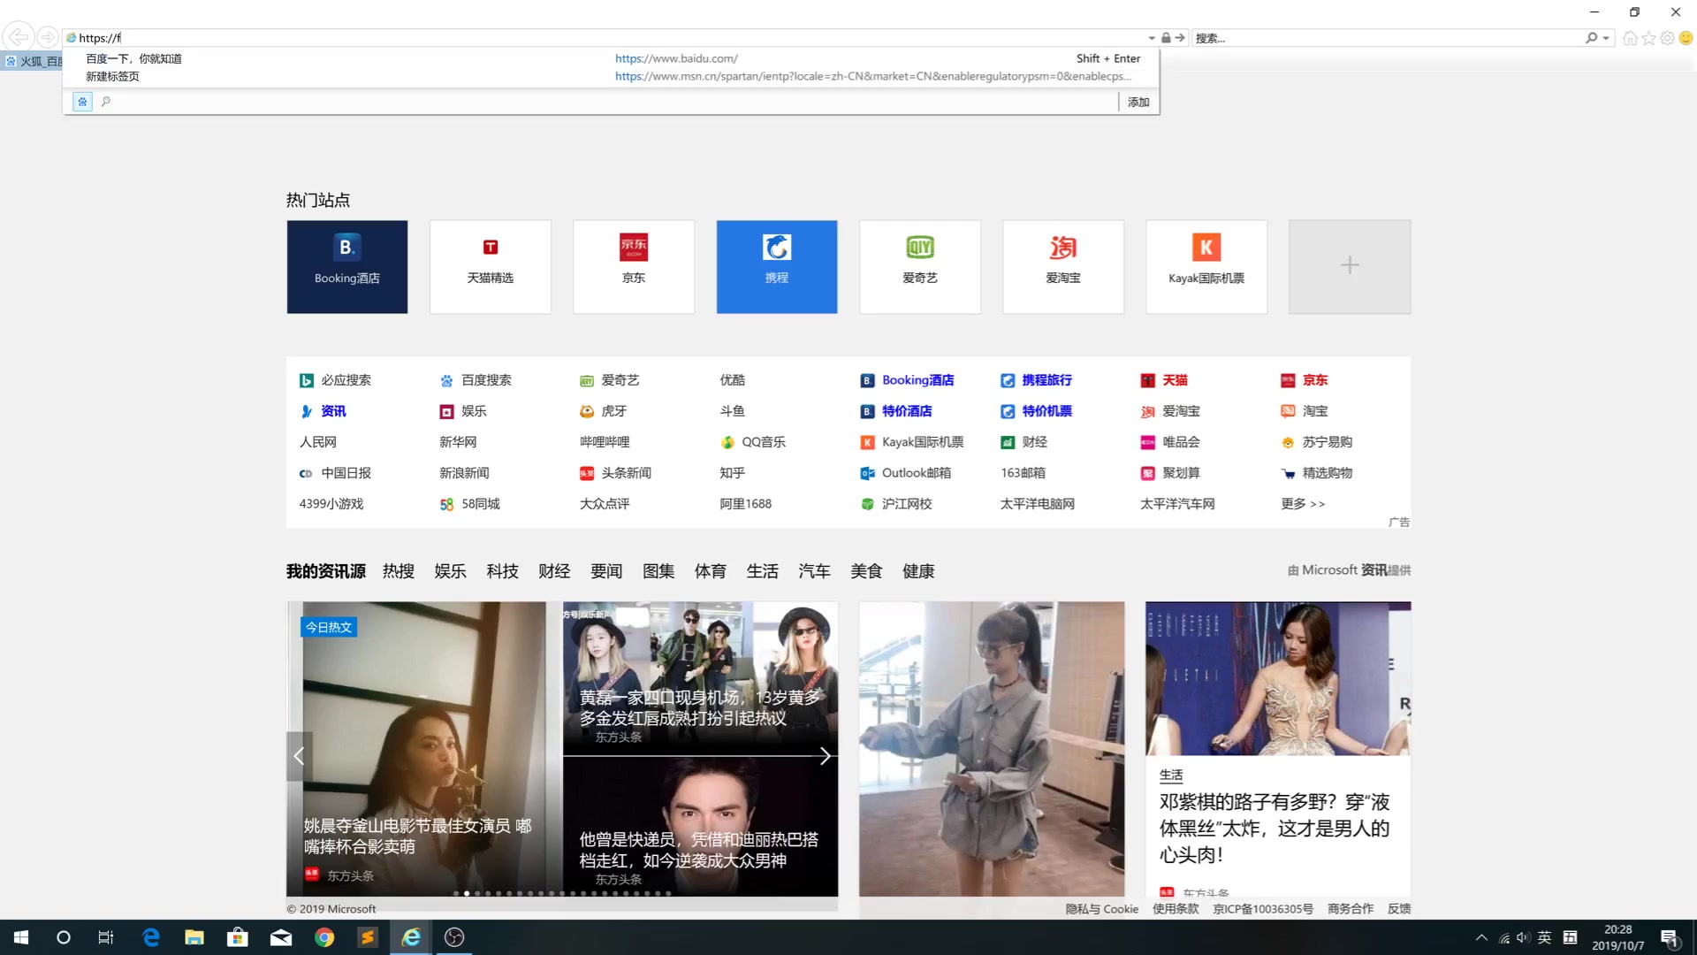Image resolution: width=1697 pixels, height=955 pixels.
Task: Expand the search box provider dropdown arrow
Action: [1606, 38]
